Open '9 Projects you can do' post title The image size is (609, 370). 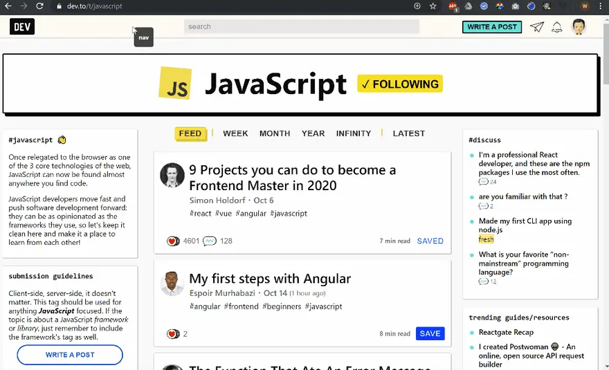[x=293, y=178]
